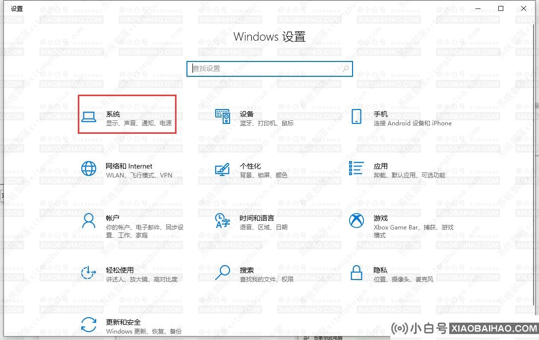The width and height of the screenshot is (539, 340).
Task: Open the 时间和语言 clock icon
Action: pyautogui.click(x=223, y=221)
